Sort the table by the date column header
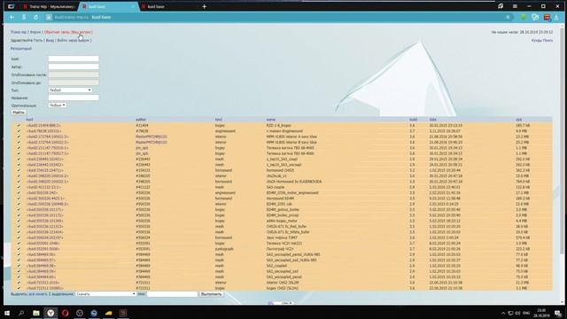 point(433,120)
